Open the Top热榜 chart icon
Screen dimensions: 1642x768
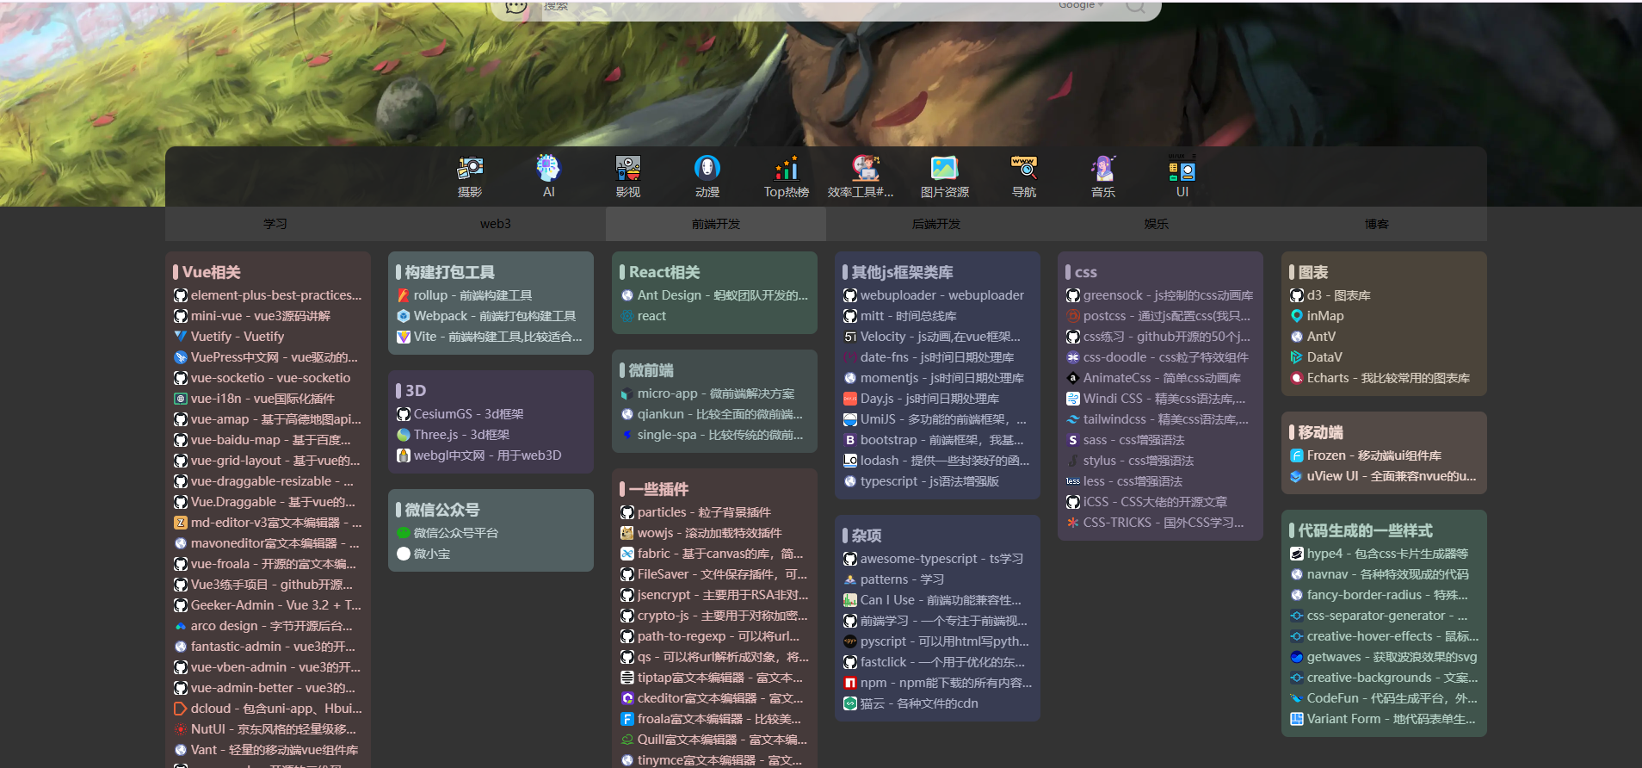pyautogui.click(x=787, y=168)
